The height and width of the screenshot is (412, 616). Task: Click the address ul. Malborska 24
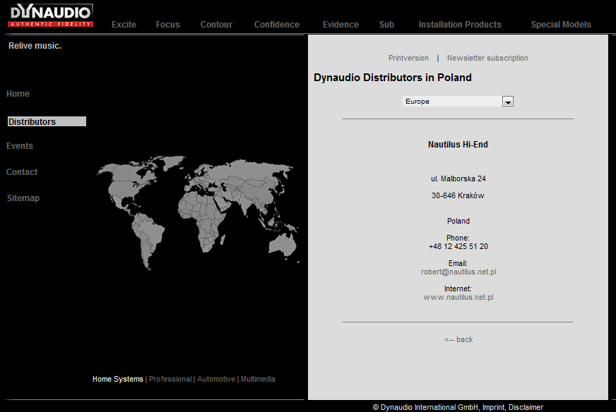coord(458,179)
